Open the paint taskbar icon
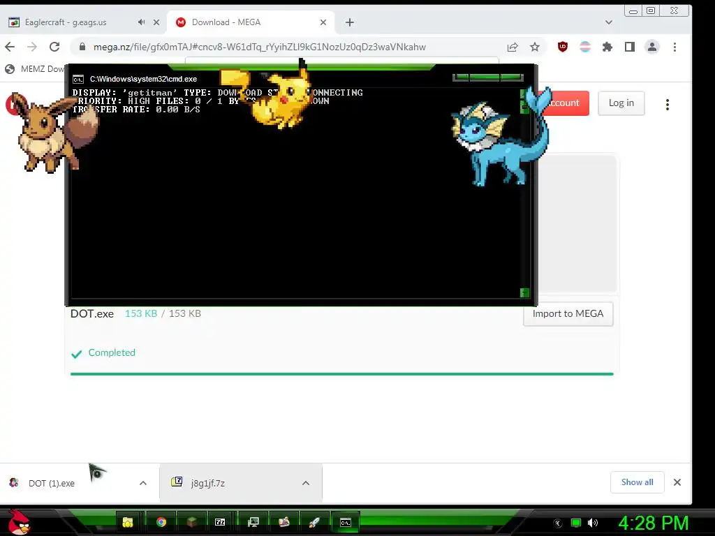The height and width of the screenshot is (536, 715). click(283, 522)
